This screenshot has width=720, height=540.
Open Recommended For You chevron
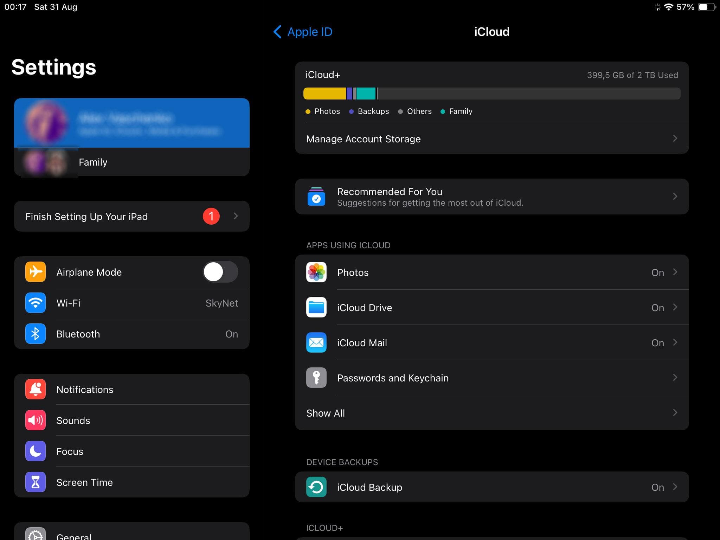click(x=675, y=196)
